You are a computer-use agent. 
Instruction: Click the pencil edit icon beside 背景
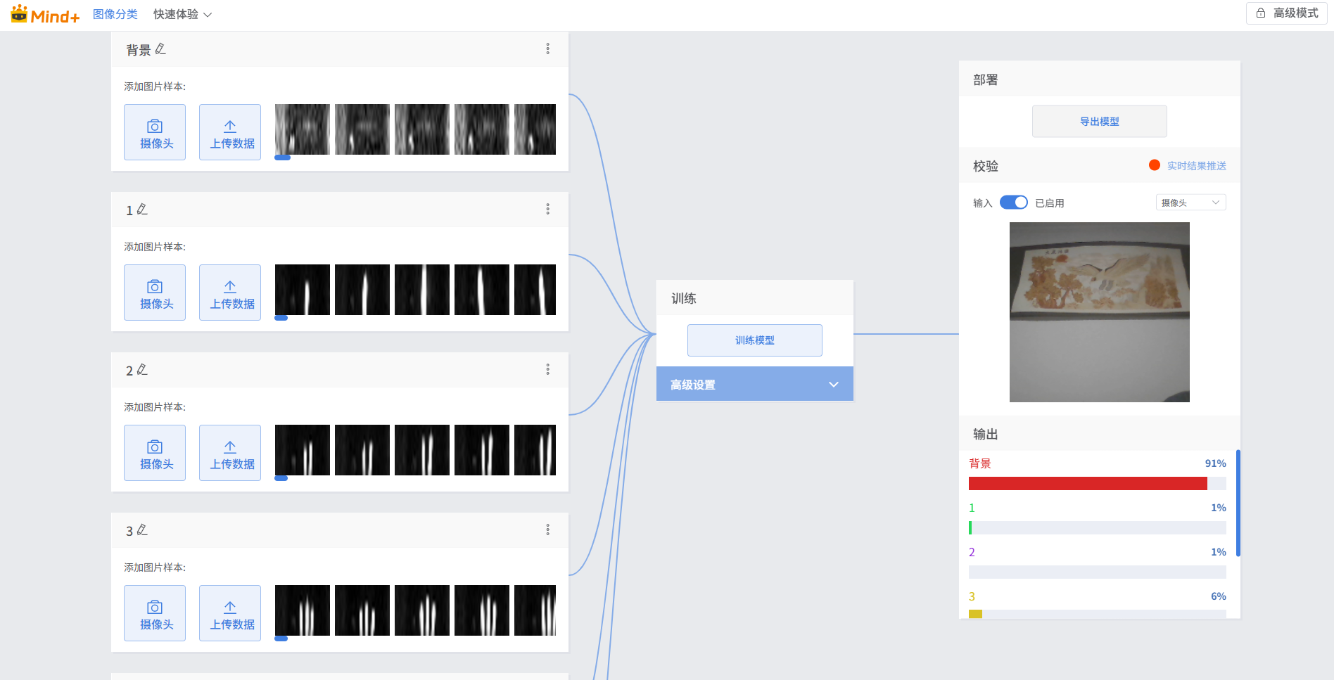coord(160,49)
